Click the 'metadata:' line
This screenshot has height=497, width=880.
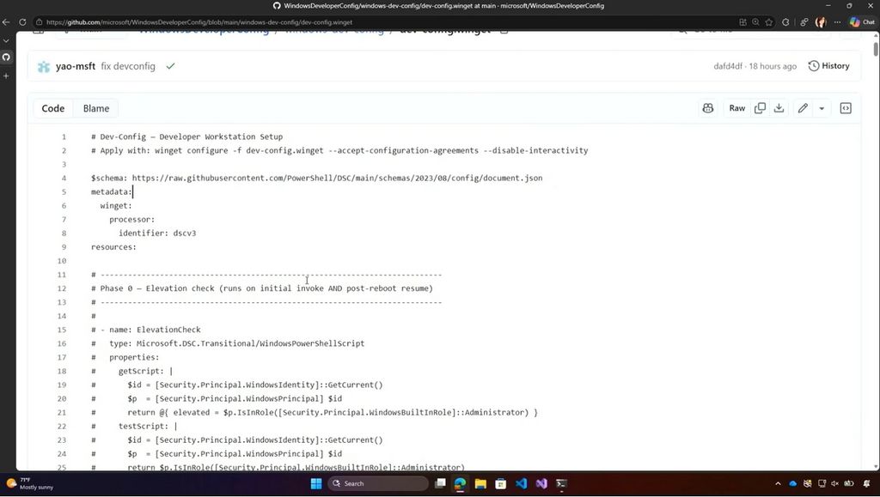click(x=112, y=192)
